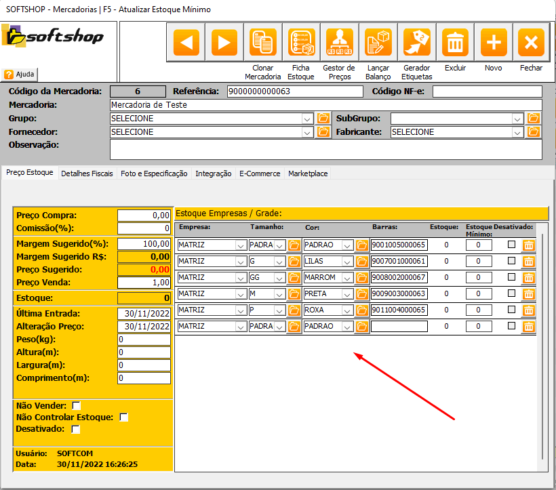Click the Preço Venda input field
The image size is (556, 490).
point(144,283)
